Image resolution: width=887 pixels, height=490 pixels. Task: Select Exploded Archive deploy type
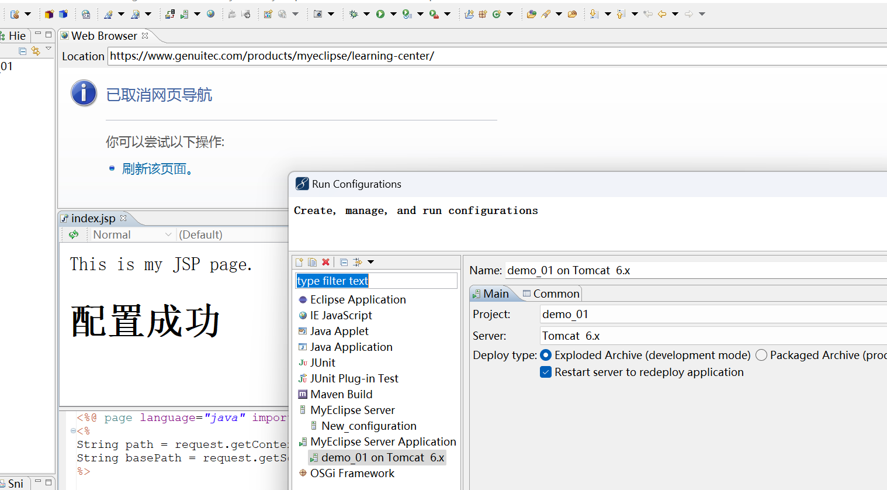pyautogui.click(x=646, y=355)
